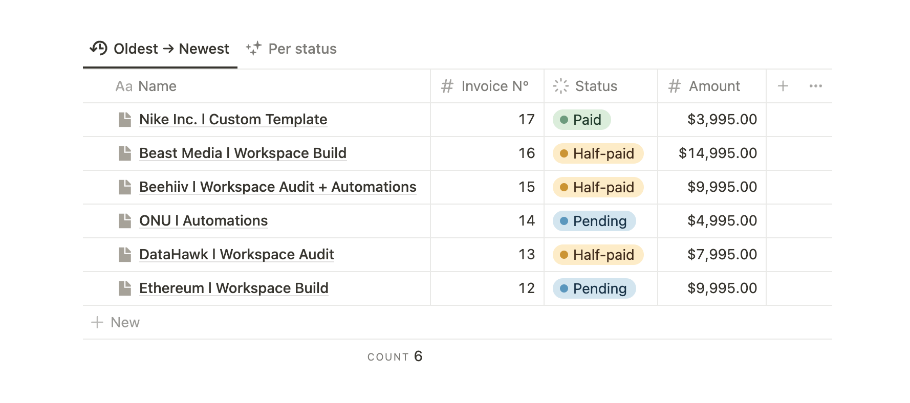Click page icon of Beast Media row
The height and width of the screenshot is (403, 910).
(x=125, y=153)
